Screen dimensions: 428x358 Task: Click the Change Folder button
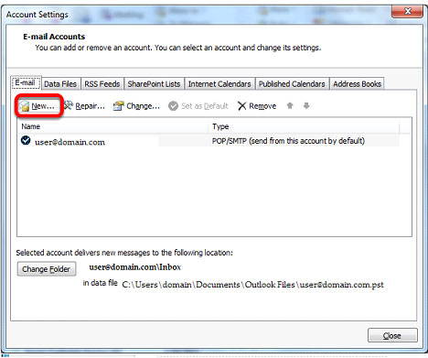[x=47, y=269]
